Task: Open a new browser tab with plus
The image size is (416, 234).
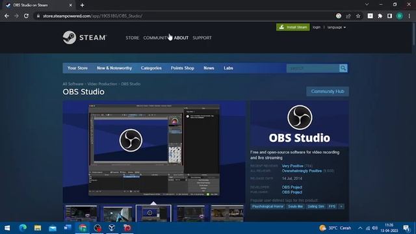Action: point(83,5)
